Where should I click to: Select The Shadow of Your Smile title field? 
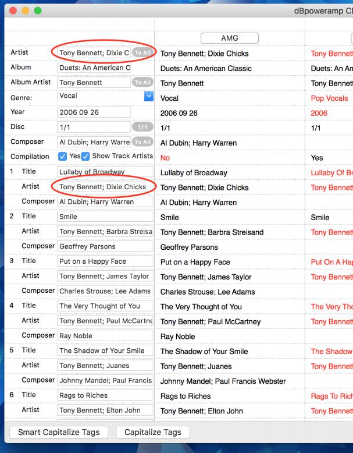coord(105,351)
